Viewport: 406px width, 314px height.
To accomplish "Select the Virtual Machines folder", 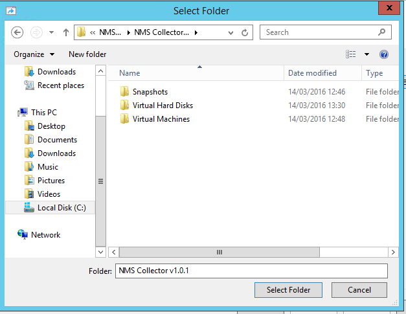I will point(161,119).
